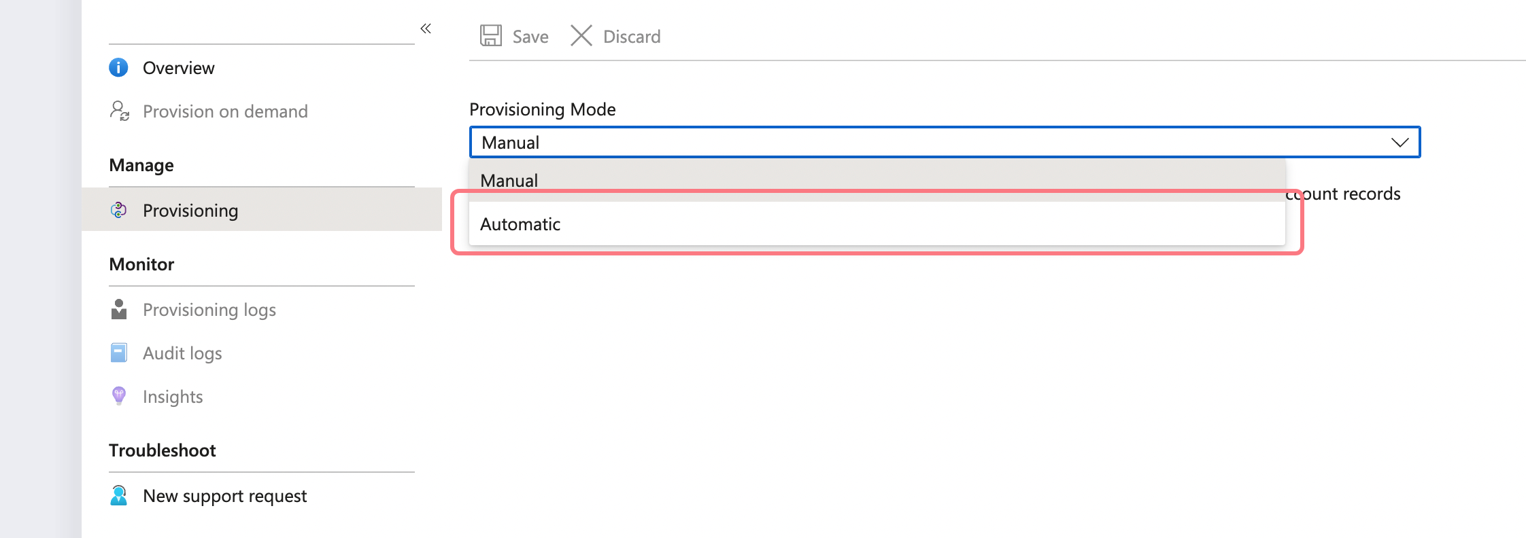
Task: Click the New support request headset icon
Action: [119, 496]
